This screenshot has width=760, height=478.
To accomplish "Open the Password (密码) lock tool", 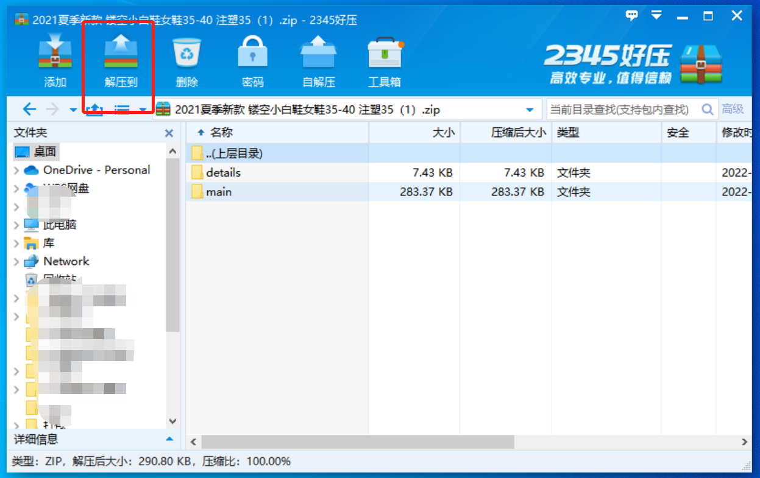I will point(252,54).
